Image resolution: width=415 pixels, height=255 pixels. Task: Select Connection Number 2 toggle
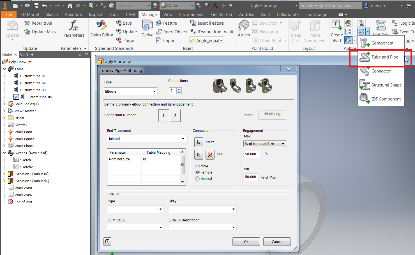point(175,116)
